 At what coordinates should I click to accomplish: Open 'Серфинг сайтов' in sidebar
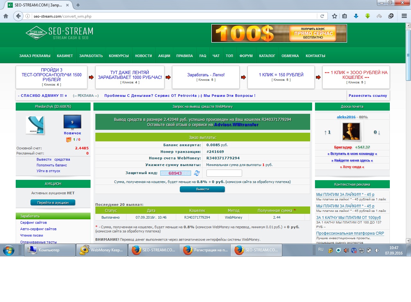pos(33,222)
